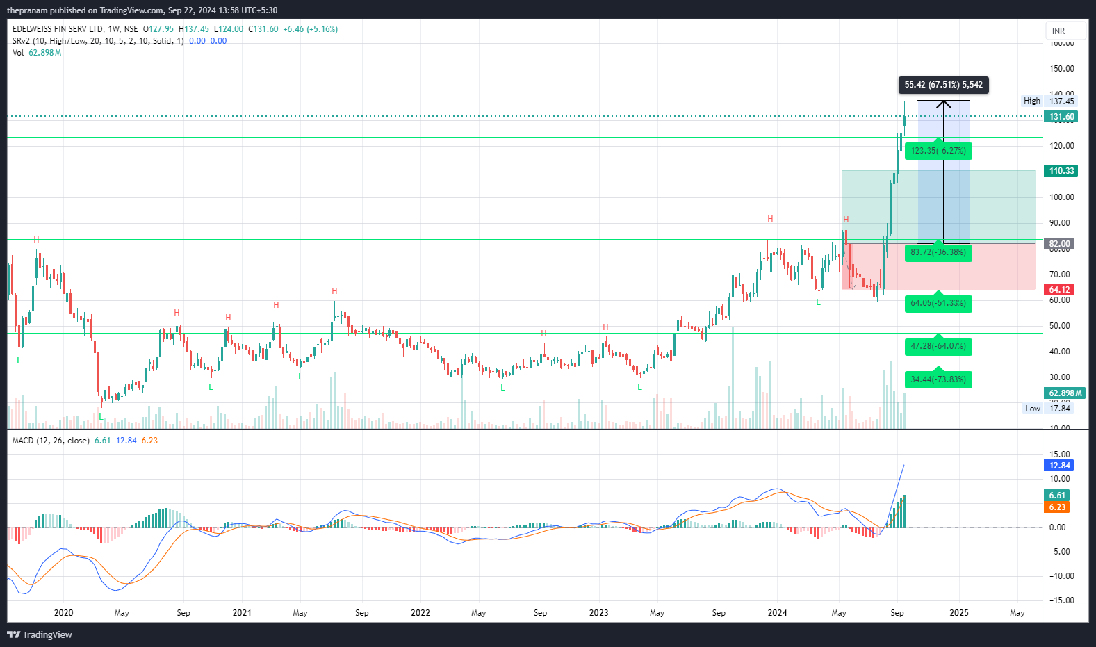Image resolution: width=1096 pixels, height=647 pixels.
Task: Click the red 64.12 price tag
Action: click(x=1059, y=290)
